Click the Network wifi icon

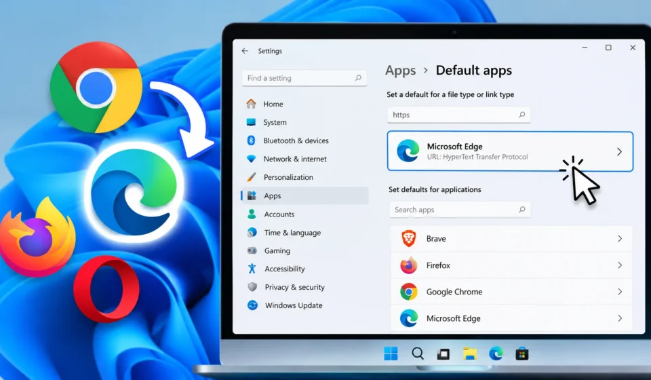tap(251, 159)
